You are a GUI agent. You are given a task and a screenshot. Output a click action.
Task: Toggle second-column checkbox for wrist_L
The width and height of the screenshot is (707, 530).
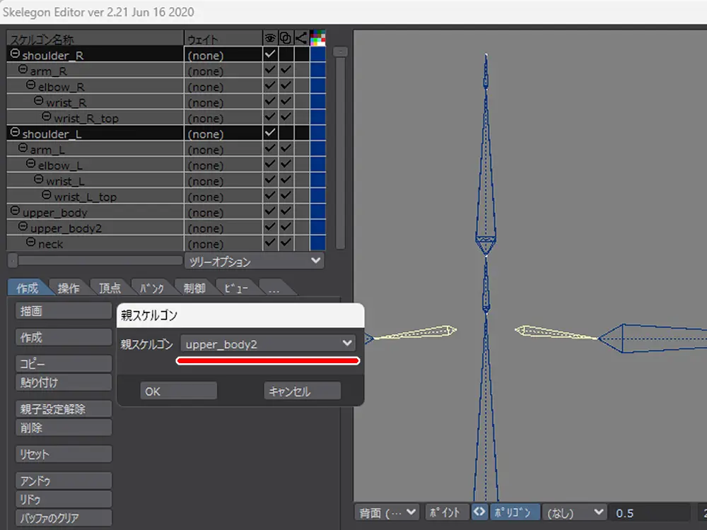coord(286,181)
